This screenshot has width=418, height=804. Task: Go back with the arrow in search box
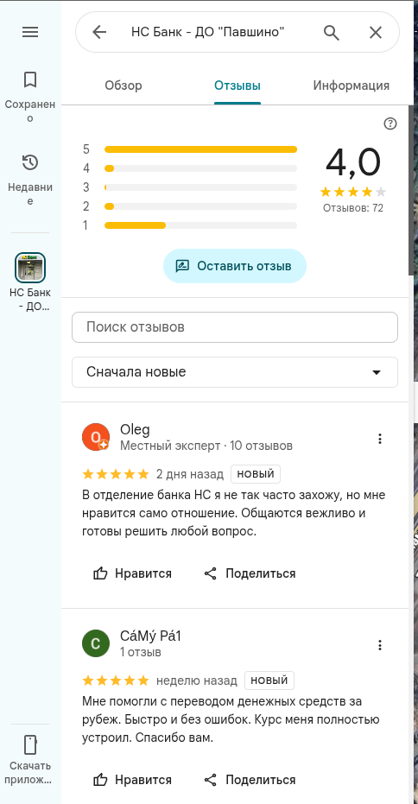pyautogui.click(x=99, y=32)
